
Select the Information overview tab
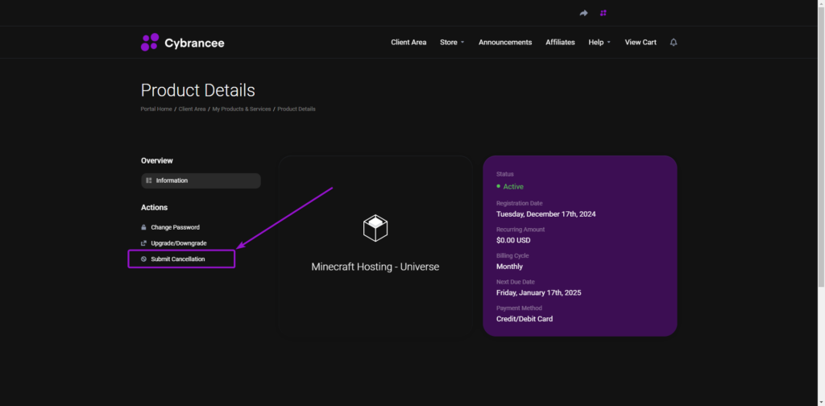201,180
